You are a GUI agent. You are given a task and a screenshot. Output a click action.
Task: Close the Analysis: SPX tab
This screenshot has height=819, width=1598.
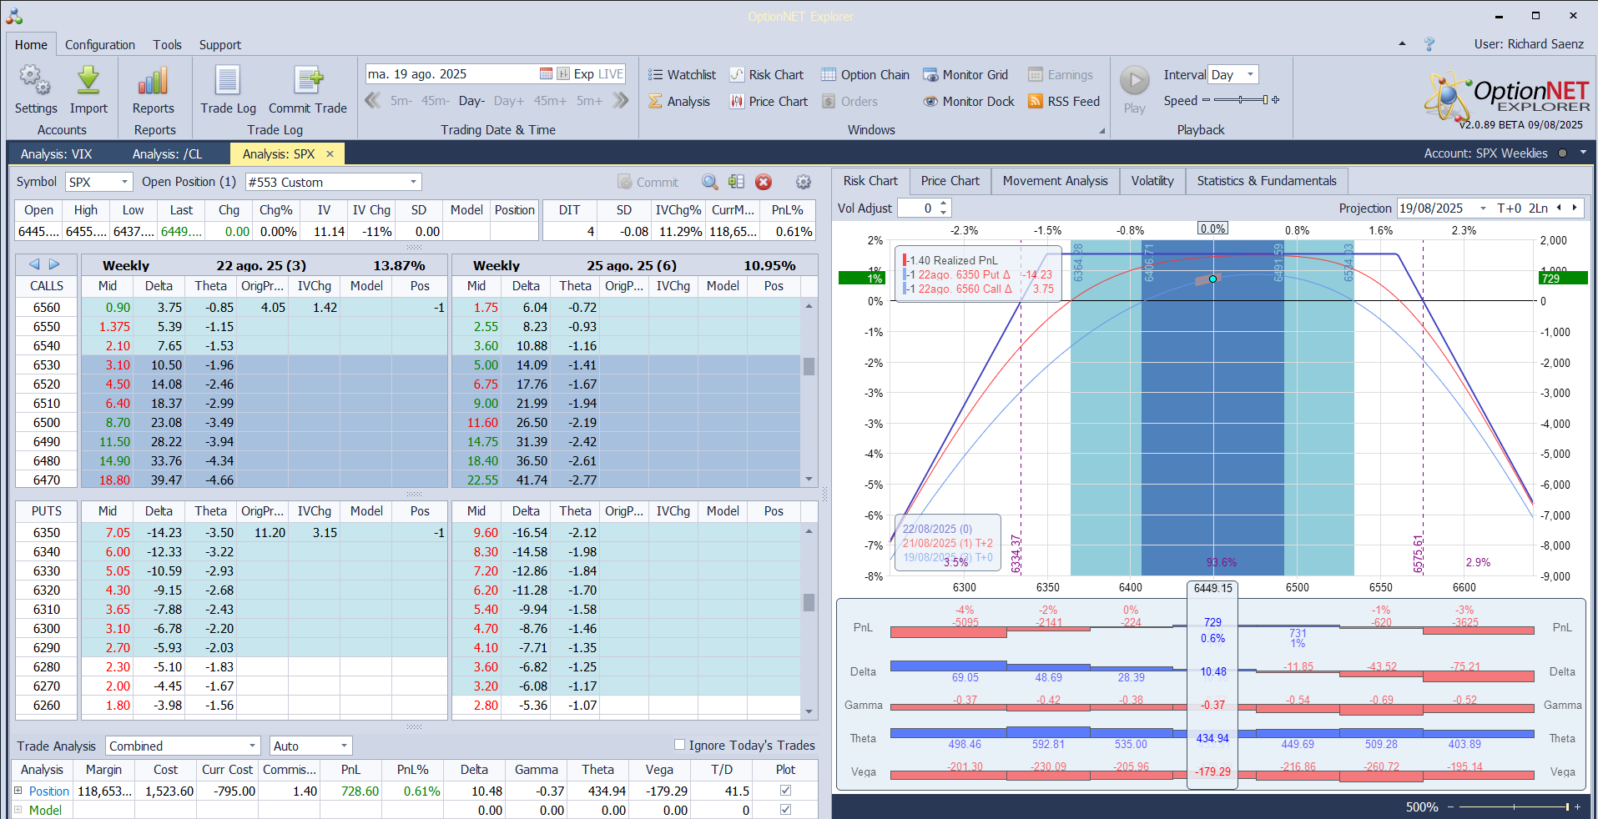point(330,153)
